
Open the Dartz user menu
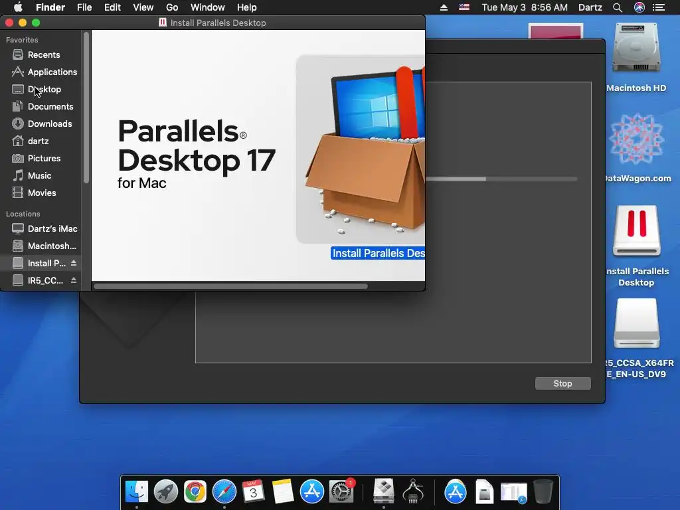590,7
